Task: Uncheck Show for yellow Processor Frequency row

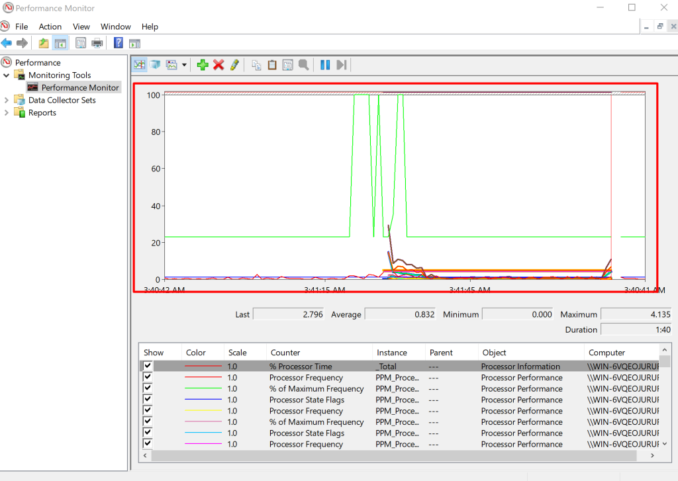Action: 148,410
